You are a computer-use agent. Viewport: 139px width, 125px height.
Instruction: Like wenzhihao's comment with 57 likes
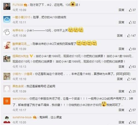130,110
